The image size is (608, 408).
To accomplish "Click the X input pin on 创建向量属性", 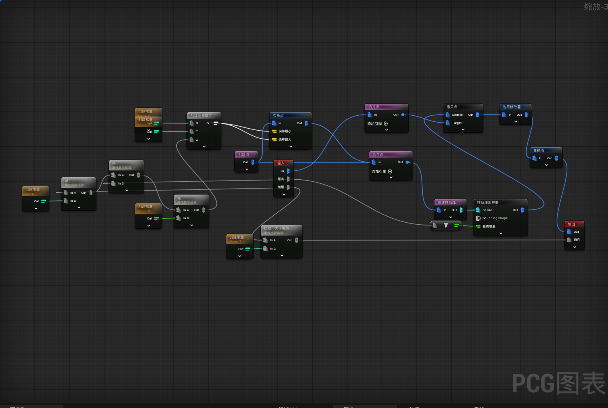I will click(x=192, y=123).
